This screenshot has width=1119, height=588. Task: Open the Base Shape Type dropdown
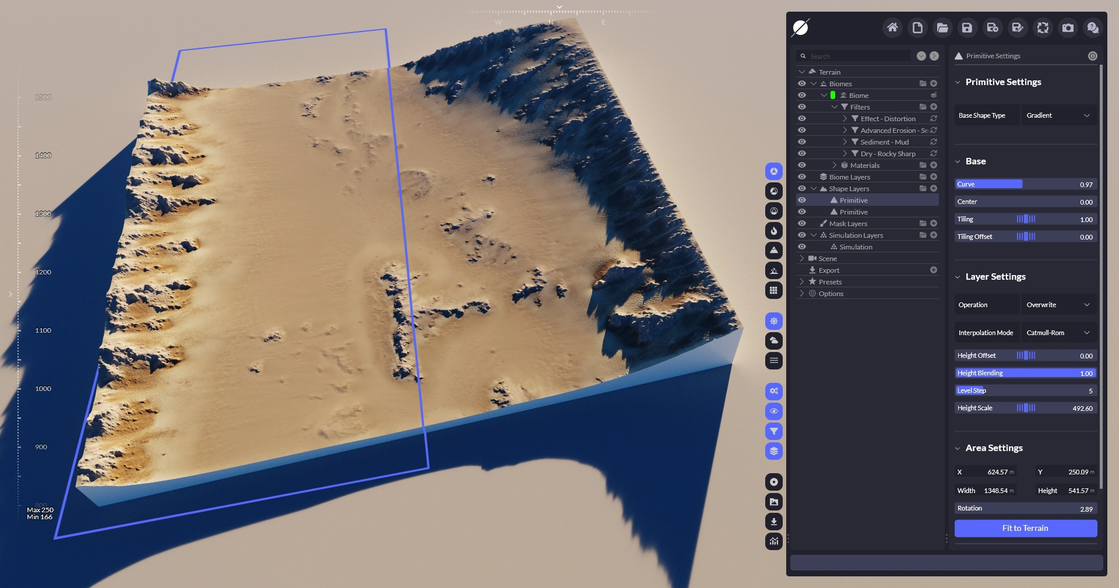click(1058, 115)
